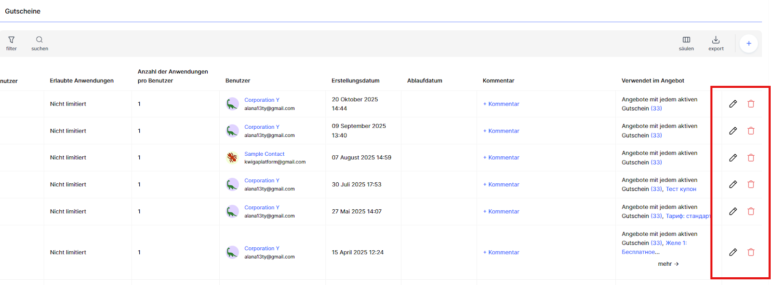The image size is (771, 285).
Task: Add comment to 15 April 2025 voucher
Action: coord(501,252)
